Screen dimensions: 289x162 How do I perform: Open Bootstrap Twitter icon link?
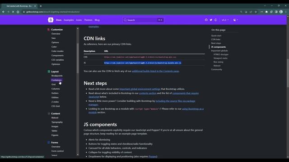(x=211, y=20)
